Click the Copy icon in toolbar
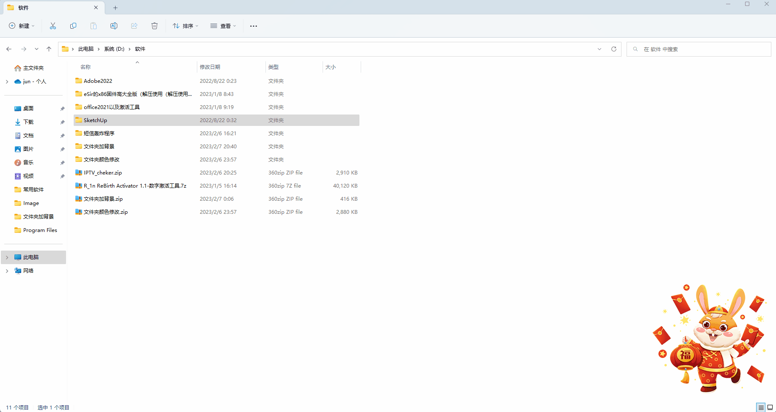The height and width of the screenshot is (412, 776). [x=73, y=26]
